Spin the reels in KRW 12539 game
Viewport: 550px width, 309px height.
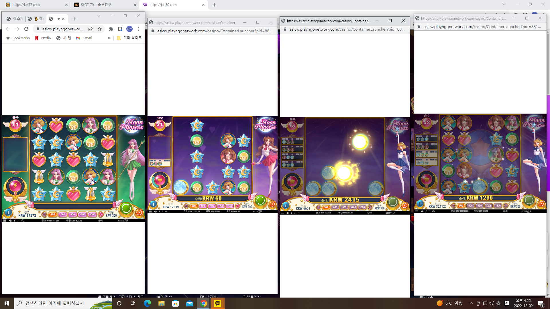click(260, 201)
